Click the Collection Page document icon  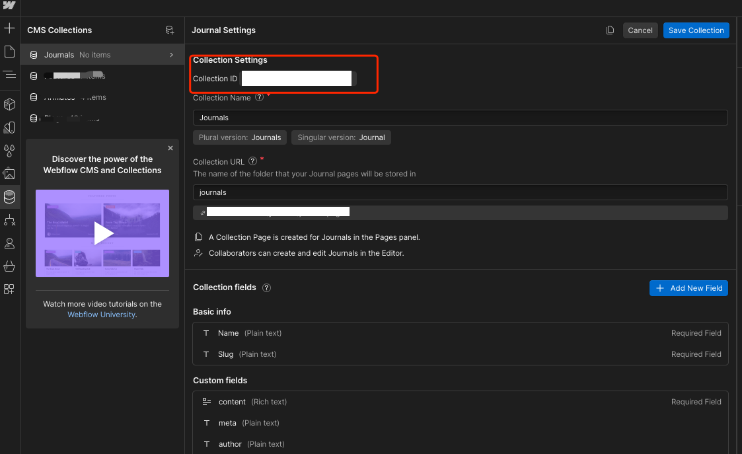(199, 237)
